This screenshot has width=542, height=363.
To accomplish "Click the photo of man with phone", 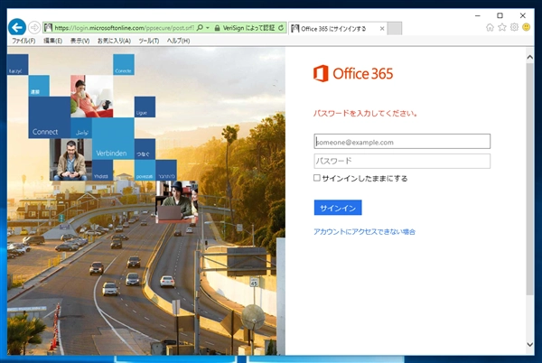I will coord(70,160).
